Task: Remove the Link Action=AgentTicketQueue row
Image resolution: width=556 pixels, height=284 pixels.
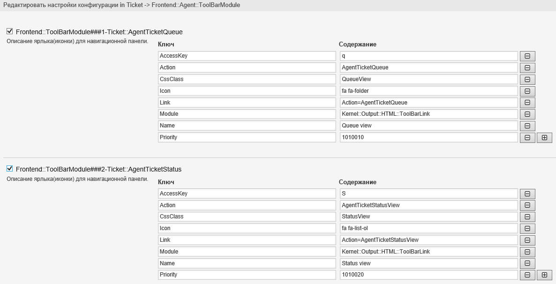Action: pyautogui.click(x=527, y=103)
